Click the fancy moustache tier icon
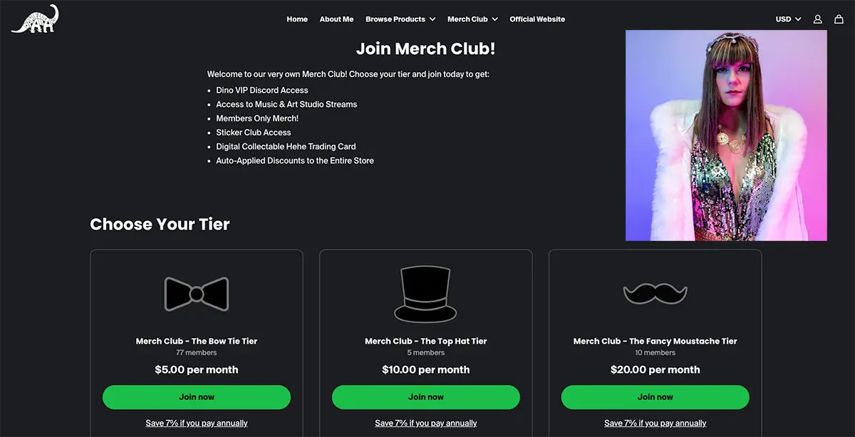This screenshot has height=437, width=855. pos(655,293)
